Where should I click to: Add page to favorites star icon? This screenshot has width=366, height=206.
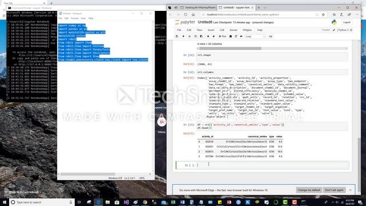pyautogui.click(x=323, y=14)
